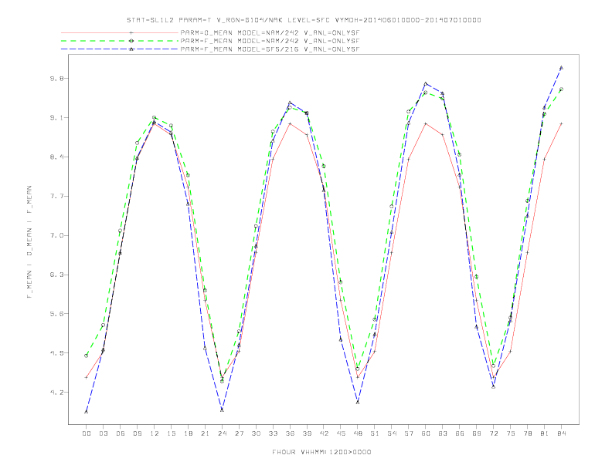Click the x-axis tick label 27
Viewport: 612px width, 472px height.
[x=239, y=433]
